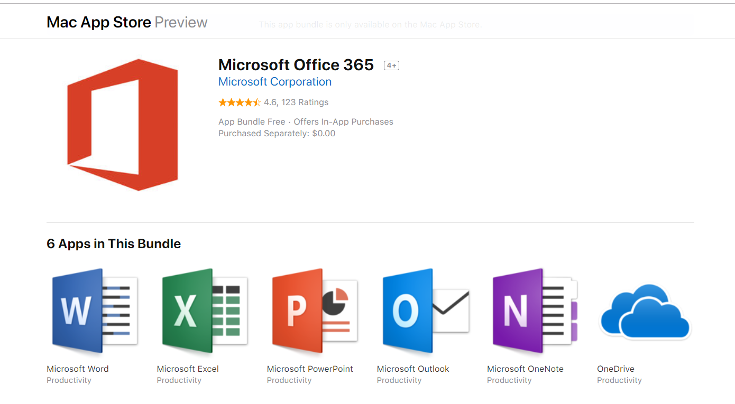Click the OneDrive text label
This screenshot has height=404, width=735.
coord(615,369)
